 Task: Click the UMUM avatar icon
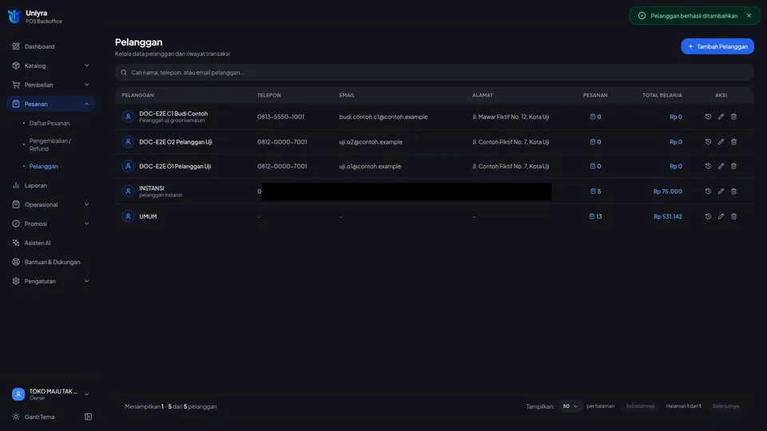click(128, 216)
